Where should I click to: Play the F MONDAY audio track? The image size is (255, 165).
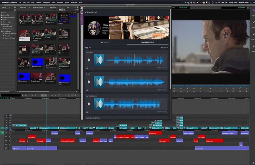(x=89, y=60)
